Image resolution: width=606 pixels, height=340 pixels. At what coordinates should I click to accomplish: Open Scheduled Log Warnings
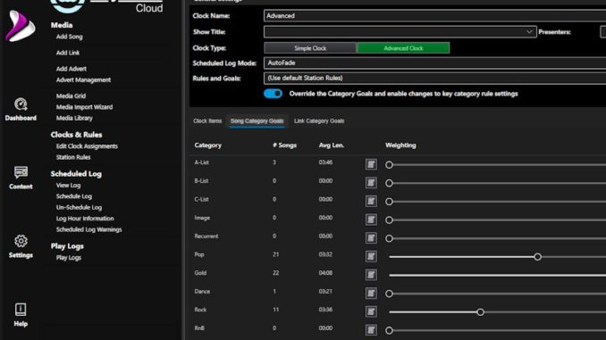coord(88,229)
